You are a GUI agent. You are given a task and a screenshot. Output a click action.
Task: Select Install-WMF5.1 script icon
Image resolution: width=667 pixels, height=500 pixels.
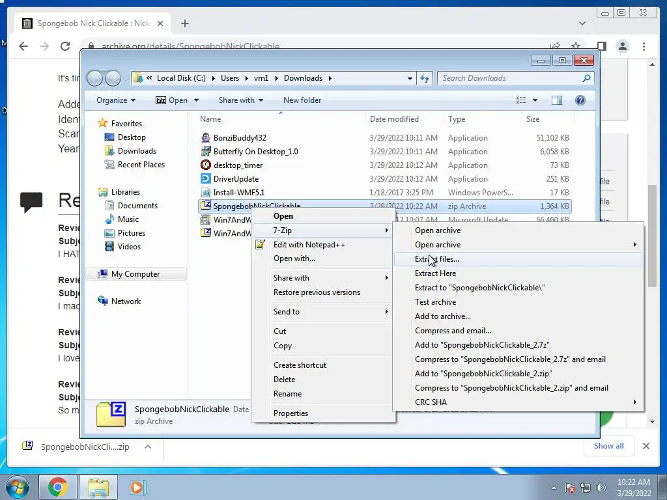point(206,193)
